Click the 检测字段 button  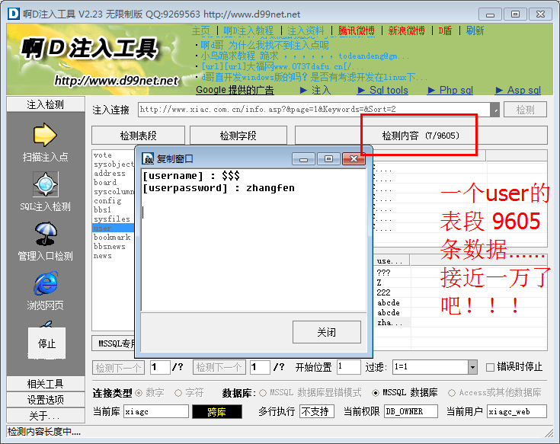(x=238, y=136)
